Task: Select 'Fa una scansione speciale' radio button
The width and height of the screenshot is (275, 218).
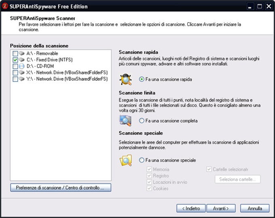Action: [142, 160]
